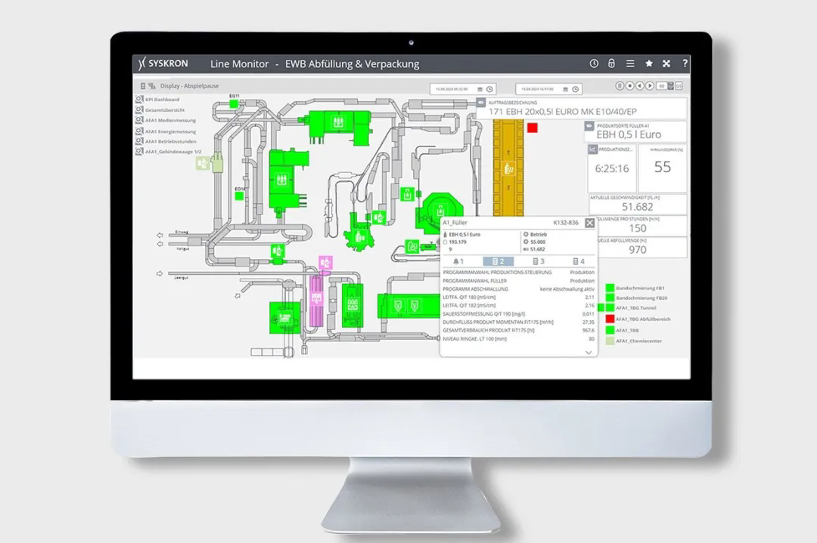Viewport: 817px width, 543px height.
Task: Switch to alarm bell tab 1
Action: pyautogui.click(x=457, y=261)
